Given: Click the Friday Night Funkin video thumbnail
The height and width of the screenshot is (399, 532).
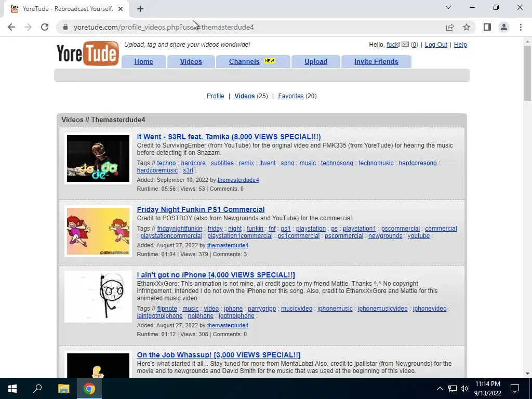Looking at the screenshot, I should [98, 231].
